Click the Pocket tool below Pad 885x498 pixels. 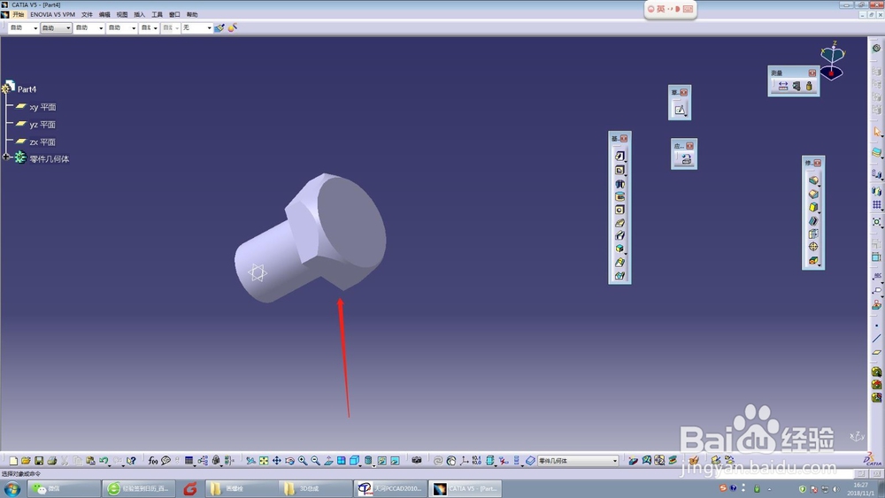point(619,170)
